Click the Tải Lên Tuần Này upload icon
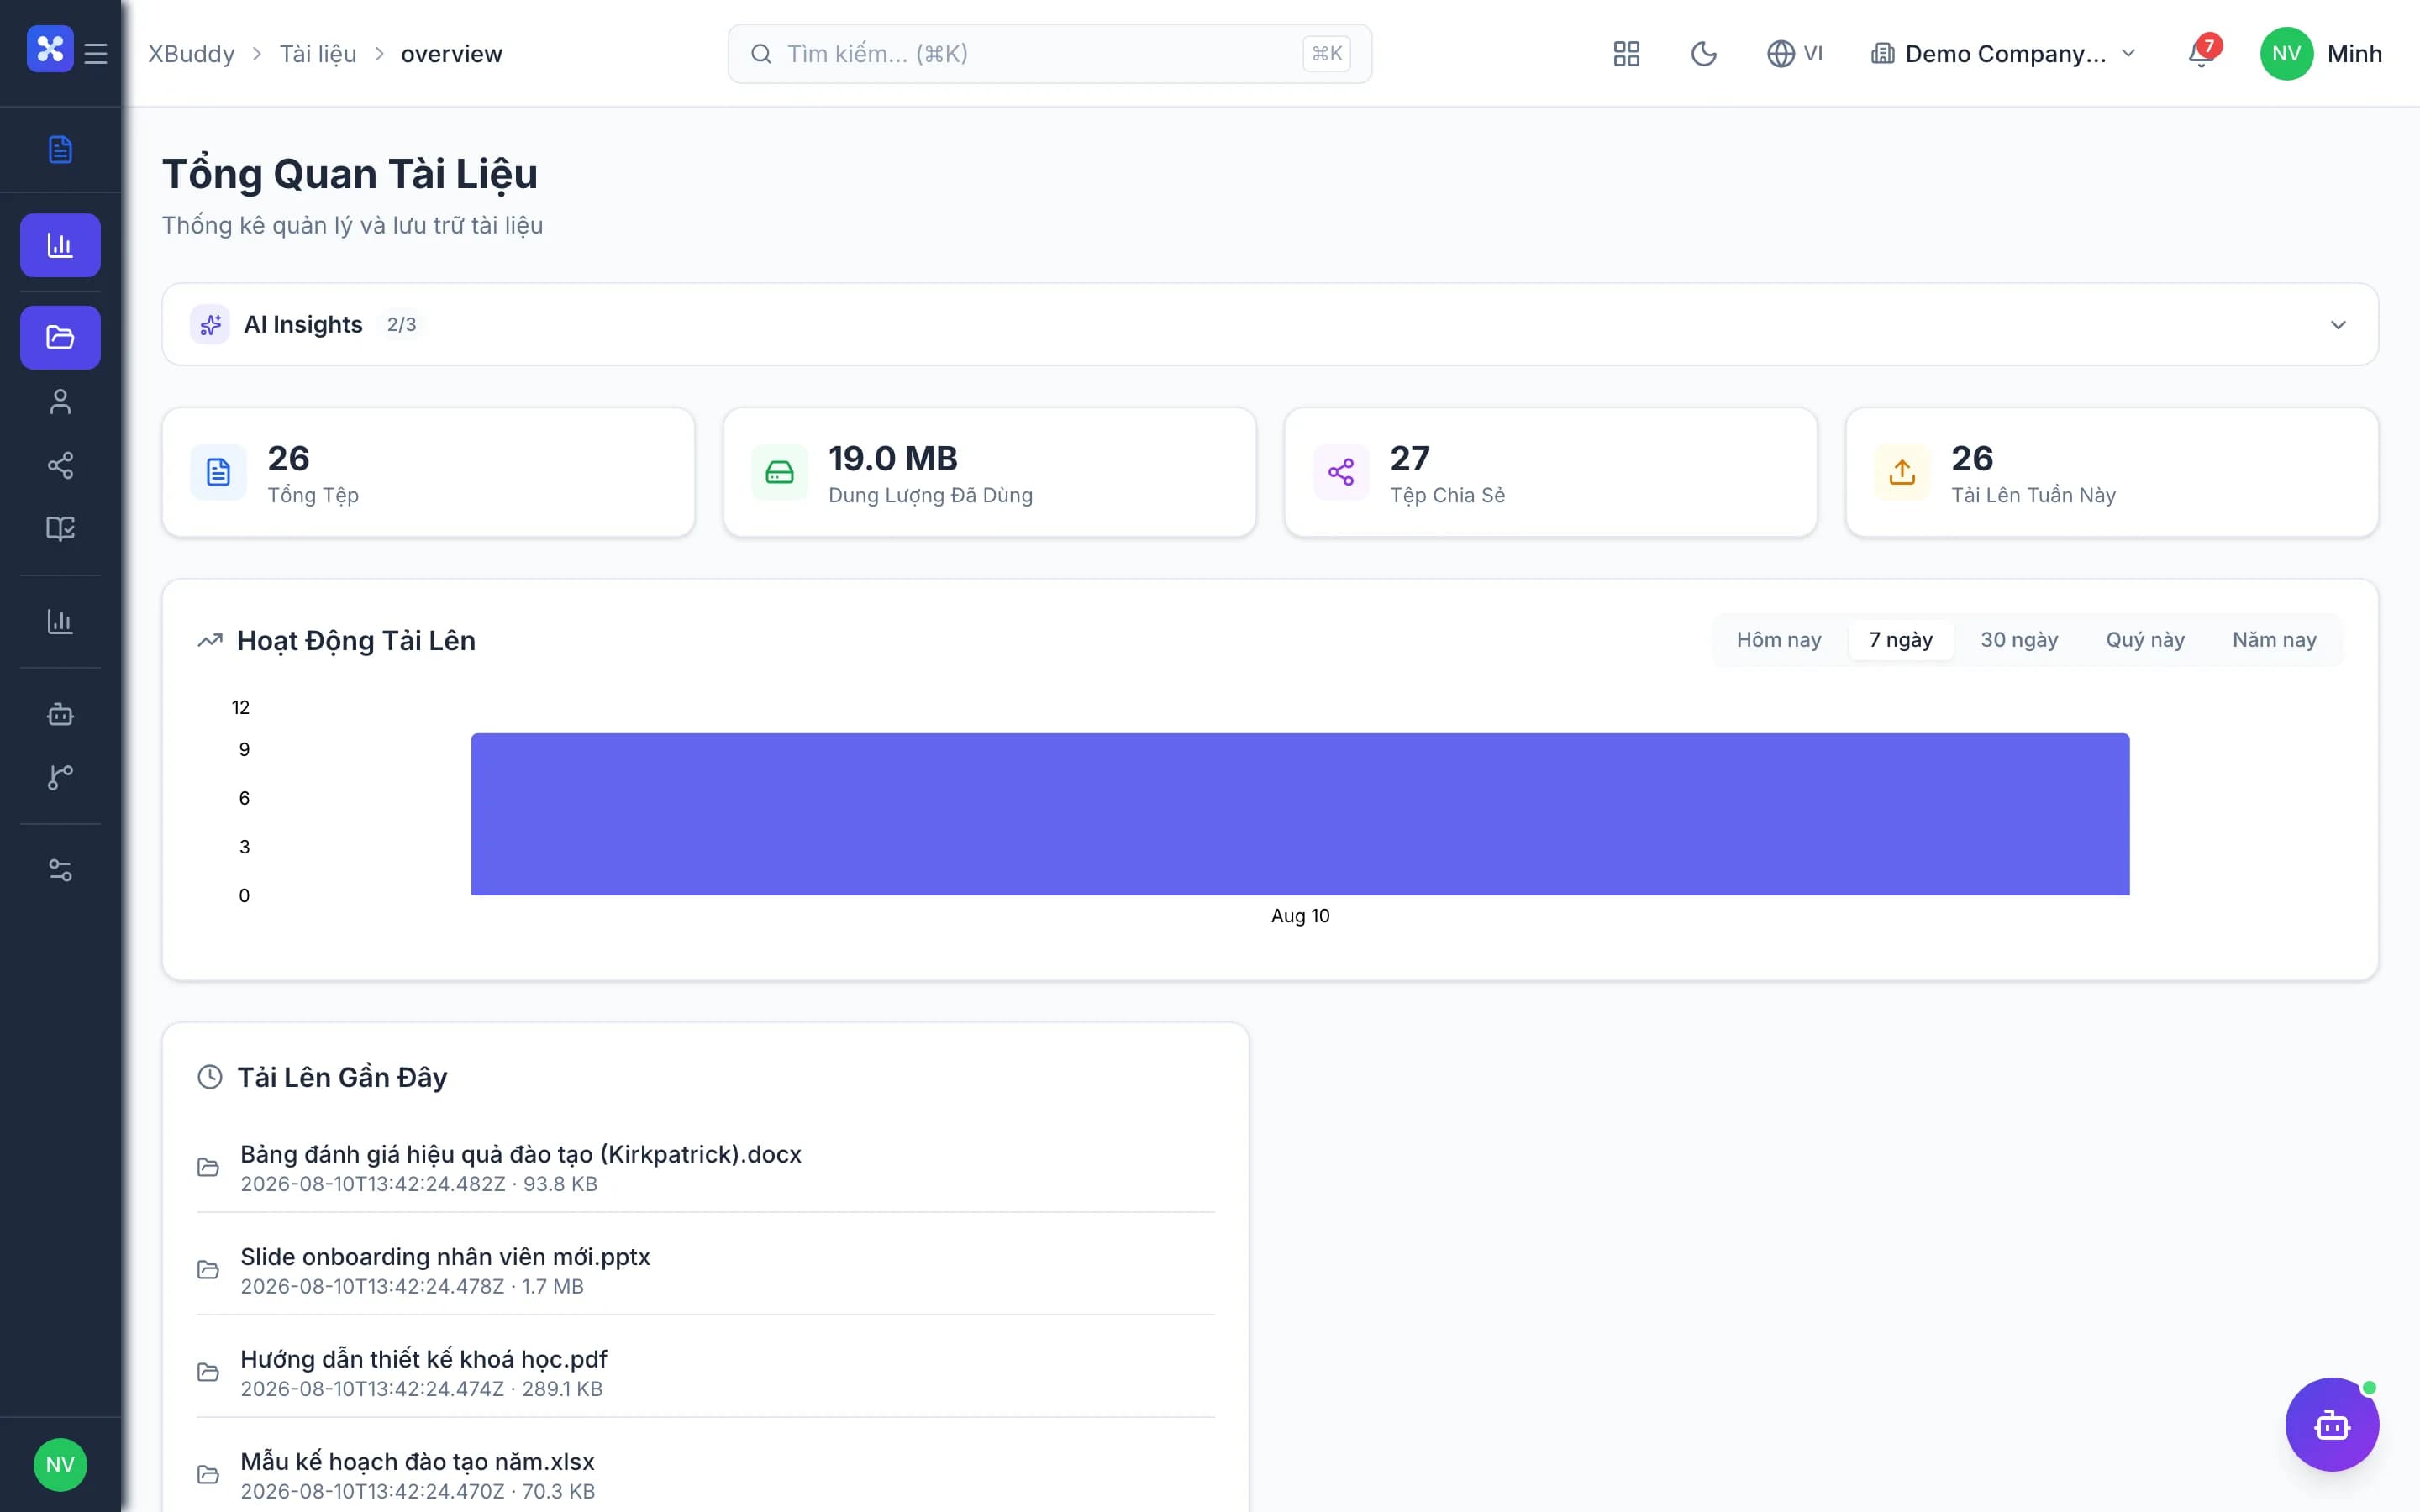The height and width of the screenshot is (1512, 2420). (1902, 472)
